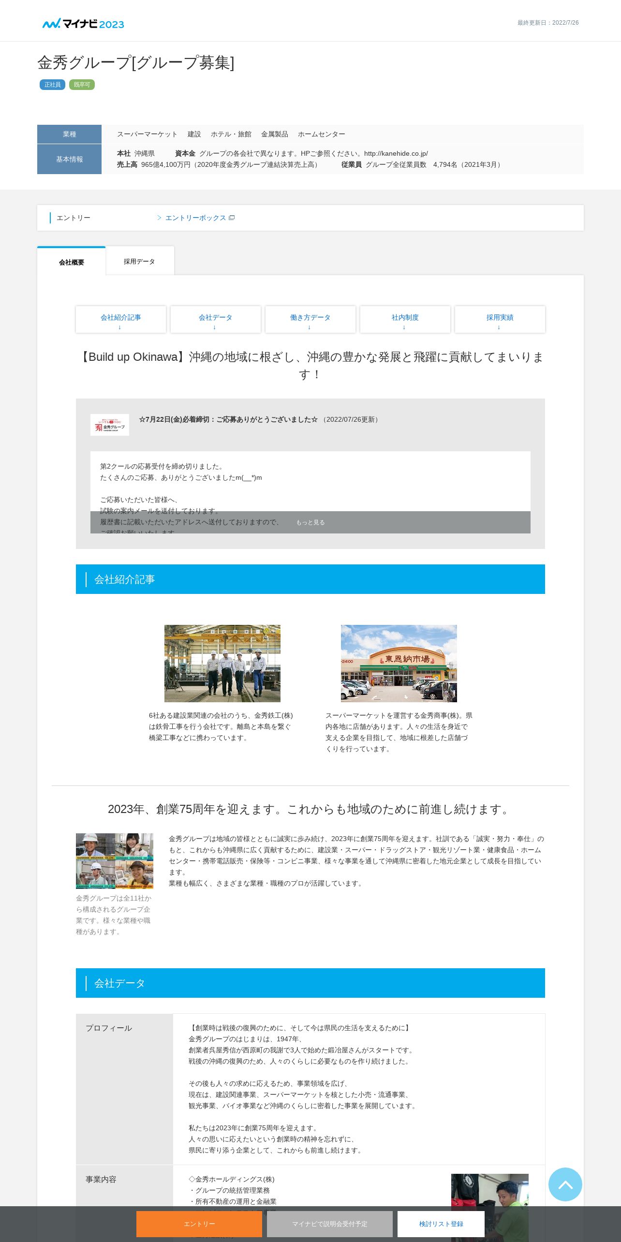Click the 従業員 4,794名 text
This screenshot has height=1242, width=621.
pos(422,164)
